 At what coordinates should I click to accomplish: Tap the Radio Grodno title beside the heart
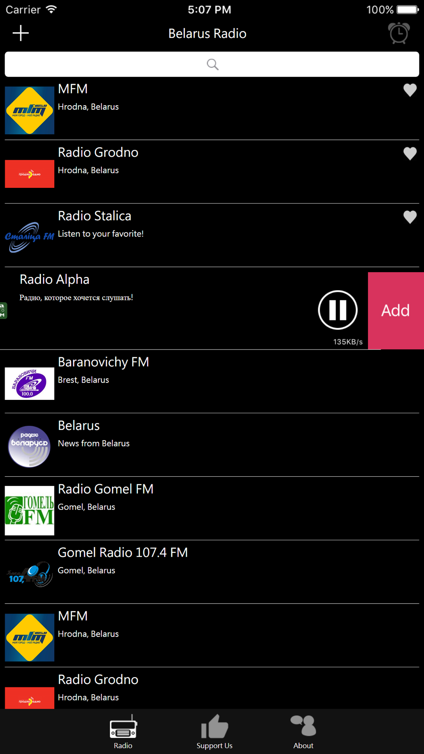pyautogui.click(x=98, y=152)
